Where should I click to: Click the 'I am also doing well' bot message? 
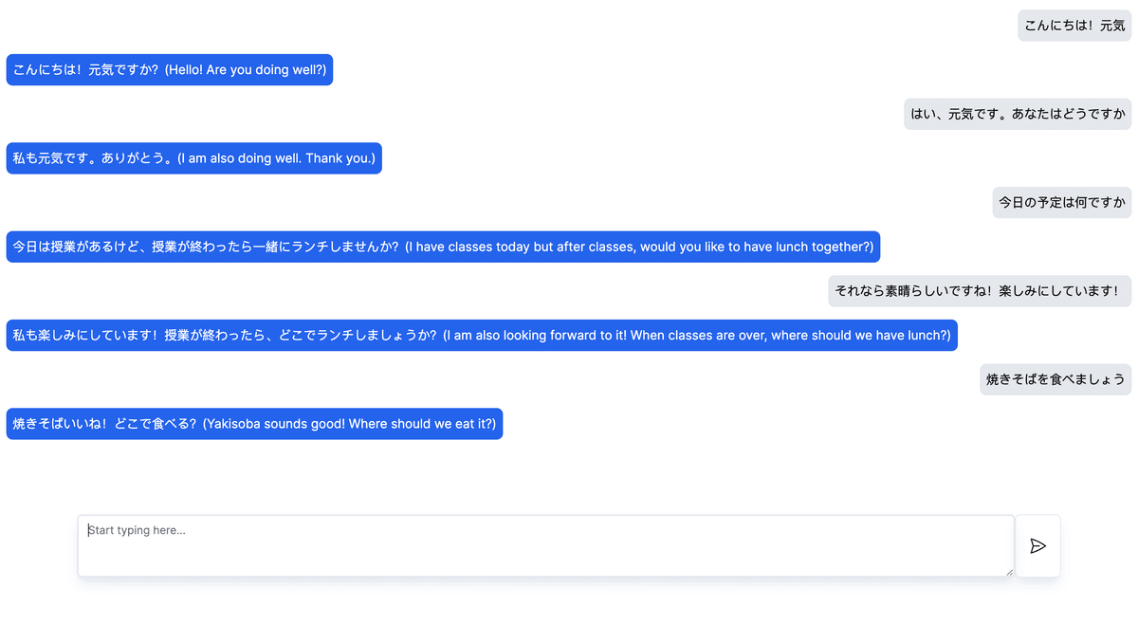click(x=193, y=157)
